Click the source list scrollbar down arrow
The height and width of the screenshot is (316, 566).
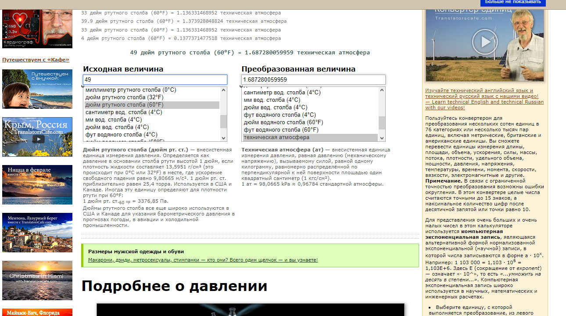(x=223, y=138)
